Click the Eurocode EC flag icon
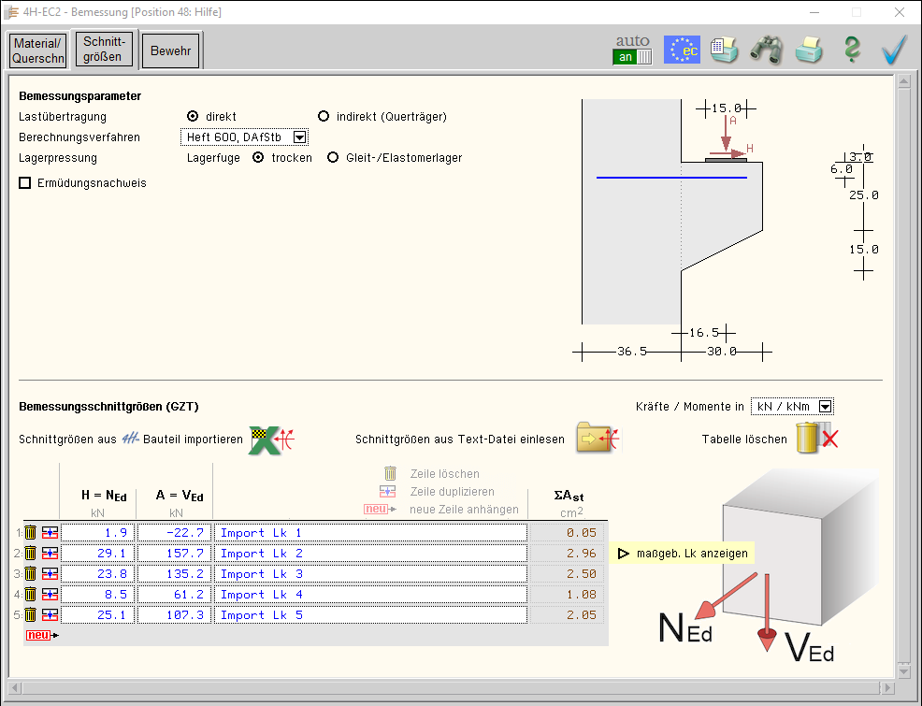This screenshot has height=706, width=922. 682,50
